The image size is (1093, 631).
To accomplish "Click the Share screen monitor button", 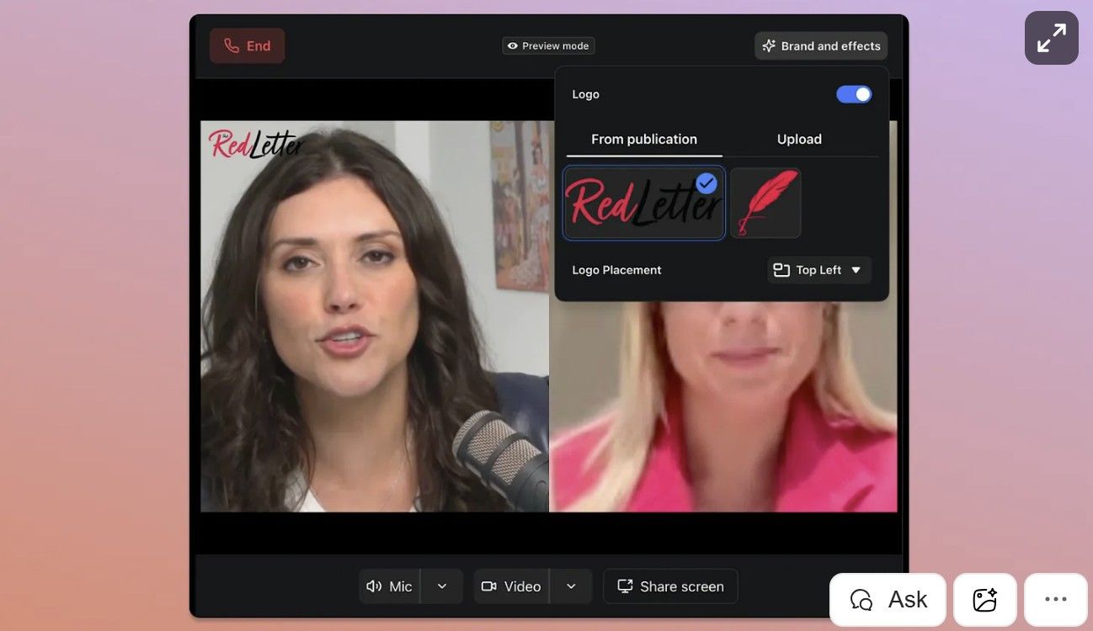I will point(670,586).
